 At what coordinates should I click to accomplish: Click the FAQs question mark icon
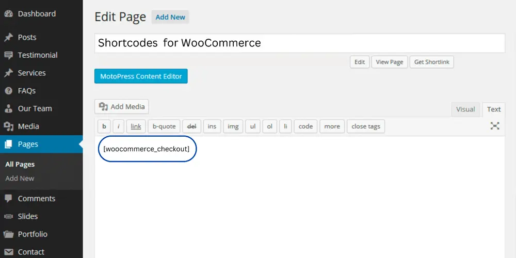click(8, 91)
